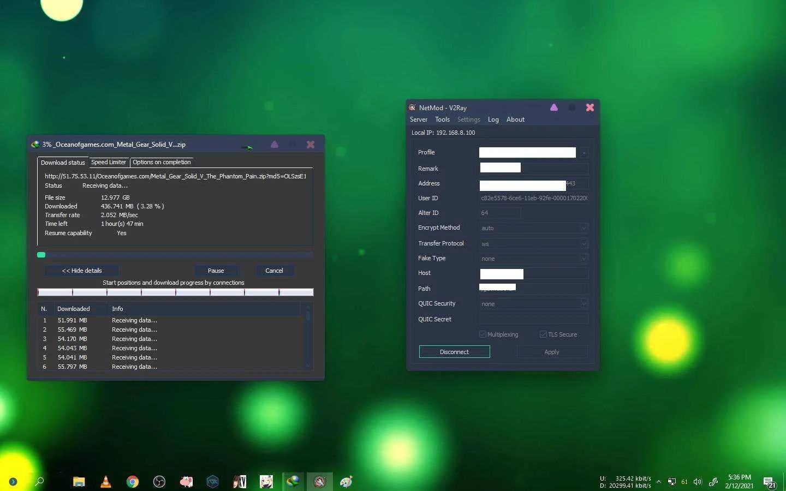This screenshot has height=491, width=786.
Task: Toggle the Multiplexing checkbox
Action: 483,334
